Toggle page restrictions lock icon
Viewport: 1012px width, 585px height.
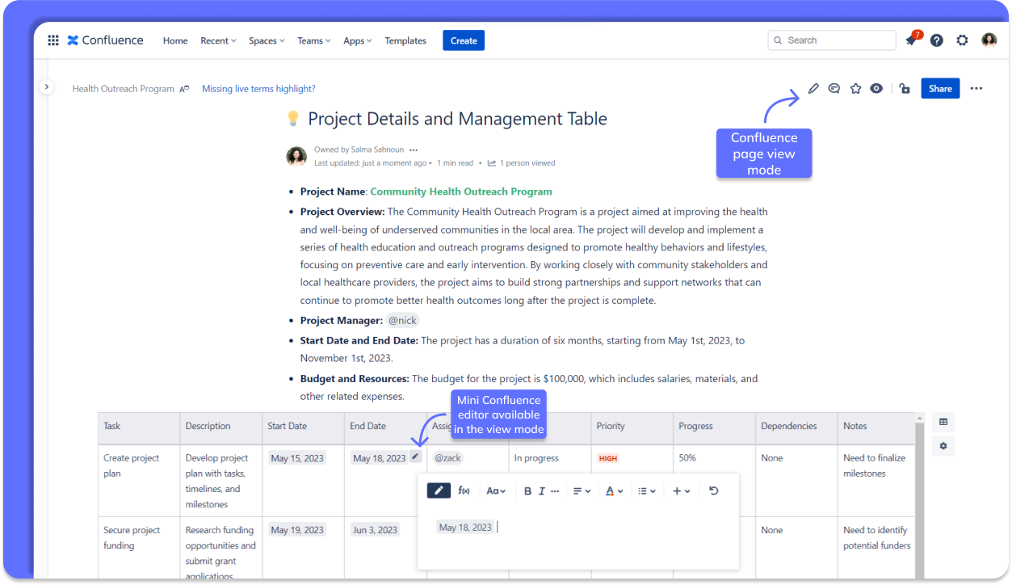click(x=905, y=89)
